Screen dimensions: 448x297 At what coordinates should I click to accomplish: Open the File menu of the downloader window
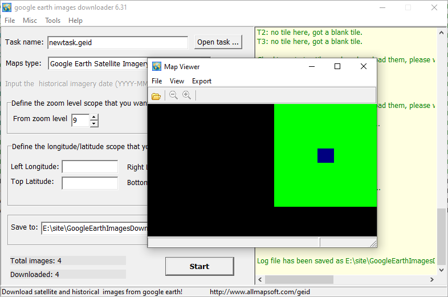click(10, 21)
